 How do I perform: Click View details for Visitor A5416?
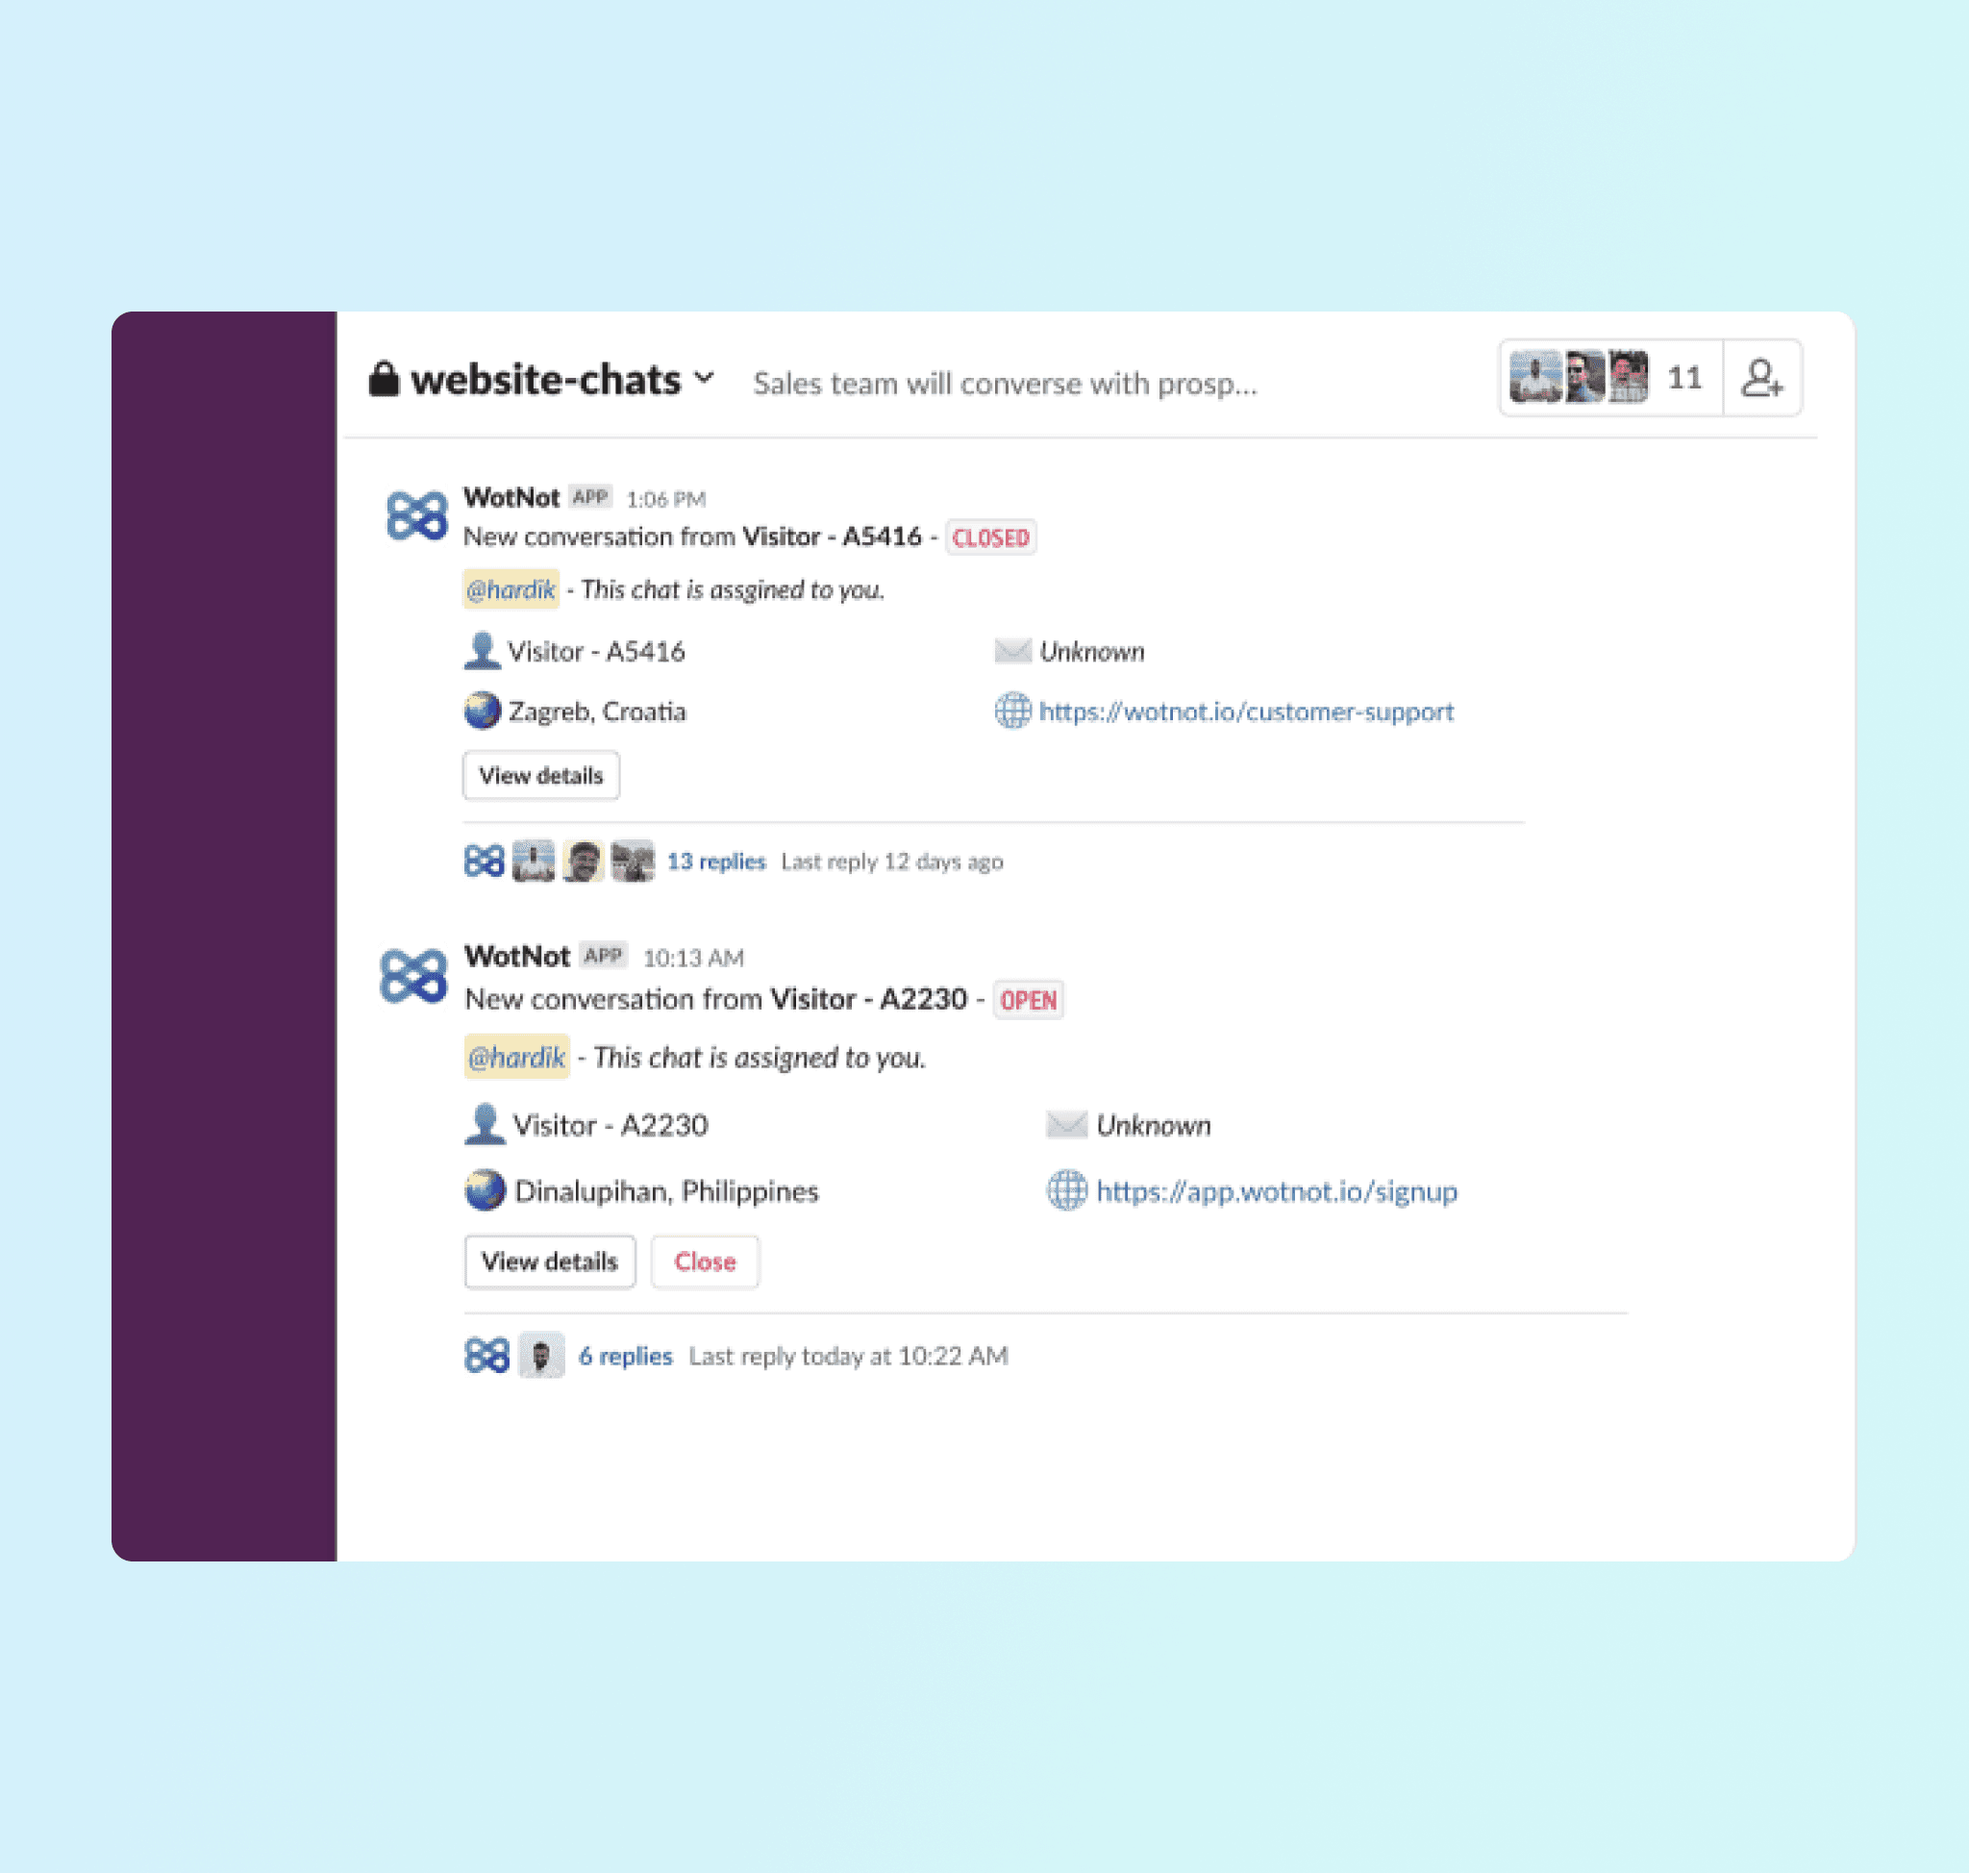(x=539, y=774)
